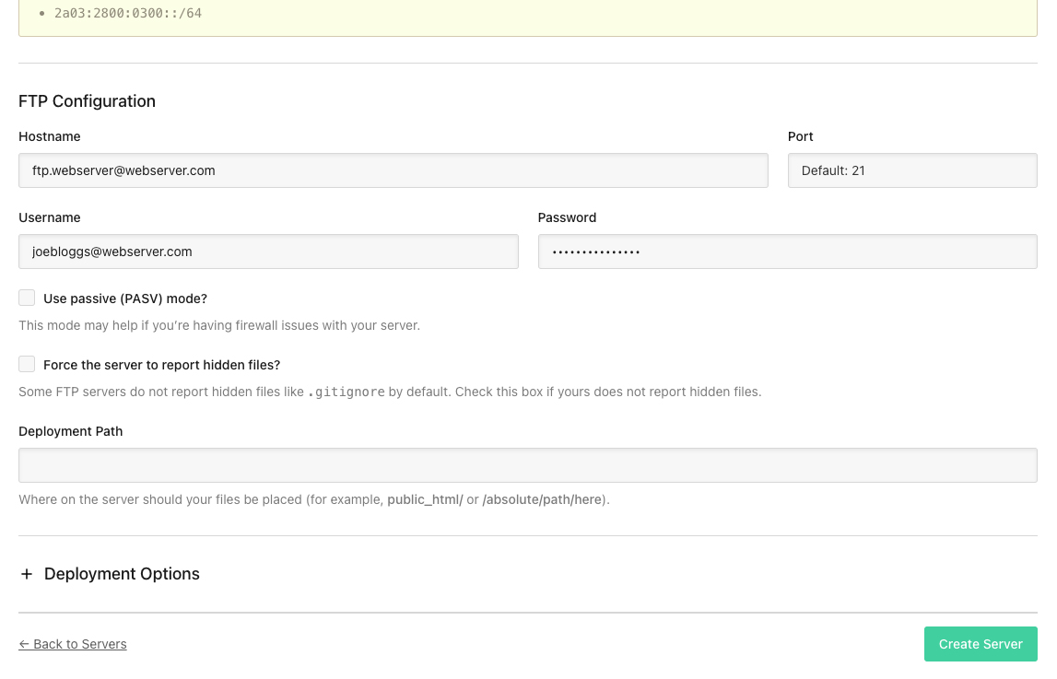Click the FTP Configuration section heading
The height and width of the screenshot is (679, 1057).
tap(87, 101)
